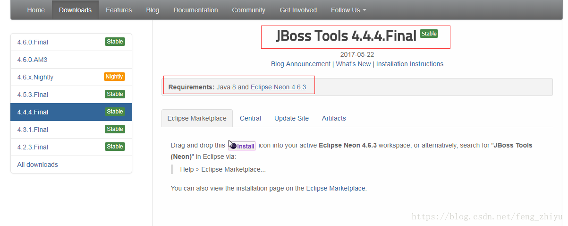Follow the Eclipse Neon 4.6.3 requirements link
The width and height of the screenshot is (568, 226).
[278, 87]
